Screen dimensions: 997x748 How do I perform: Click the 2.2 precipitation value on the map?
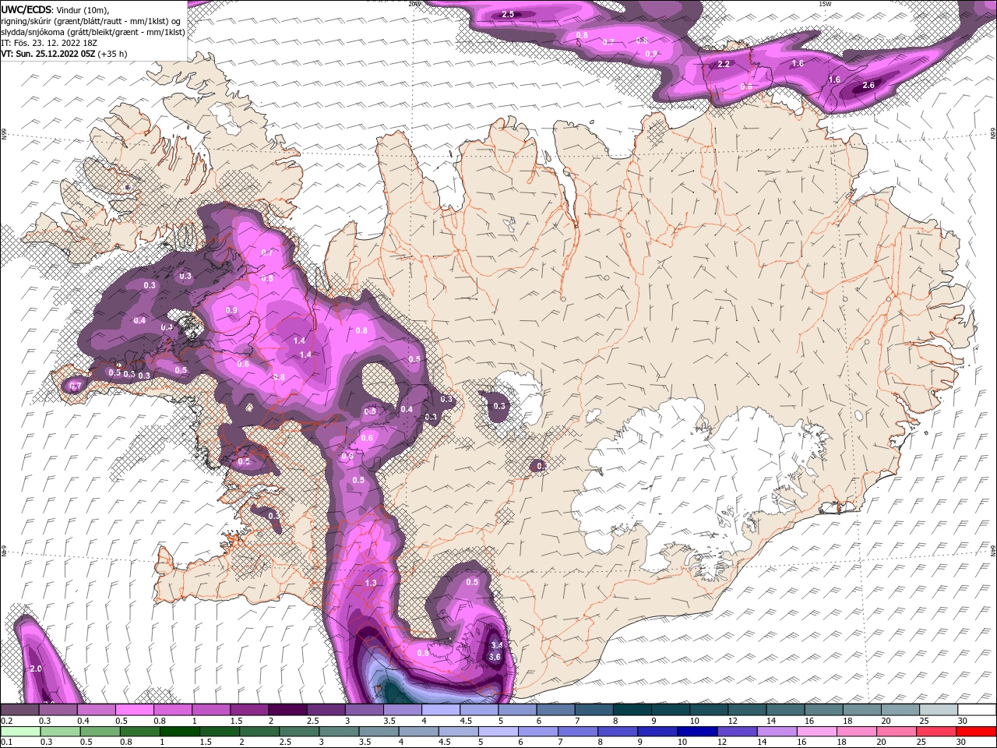(724, 64)
